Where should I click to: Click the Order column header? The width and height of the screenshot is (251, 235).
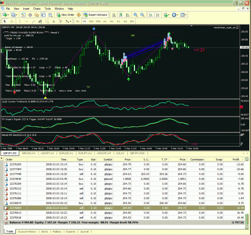(x=15, y=159)
